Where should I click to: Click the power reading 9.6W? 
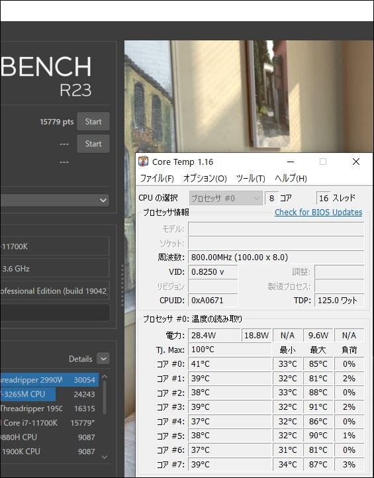click(x=318, y=336)
